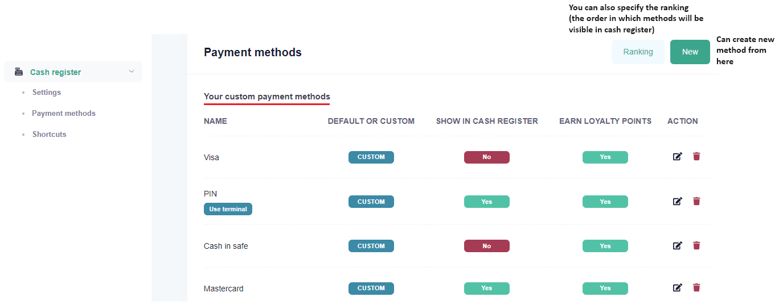Go to Shortcuts in sidebar
This screenshot has width=775, height=305.
50,134
